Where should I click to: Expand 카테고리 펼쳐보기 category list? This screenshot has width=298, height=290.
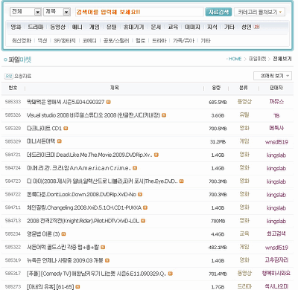[259, 12]
